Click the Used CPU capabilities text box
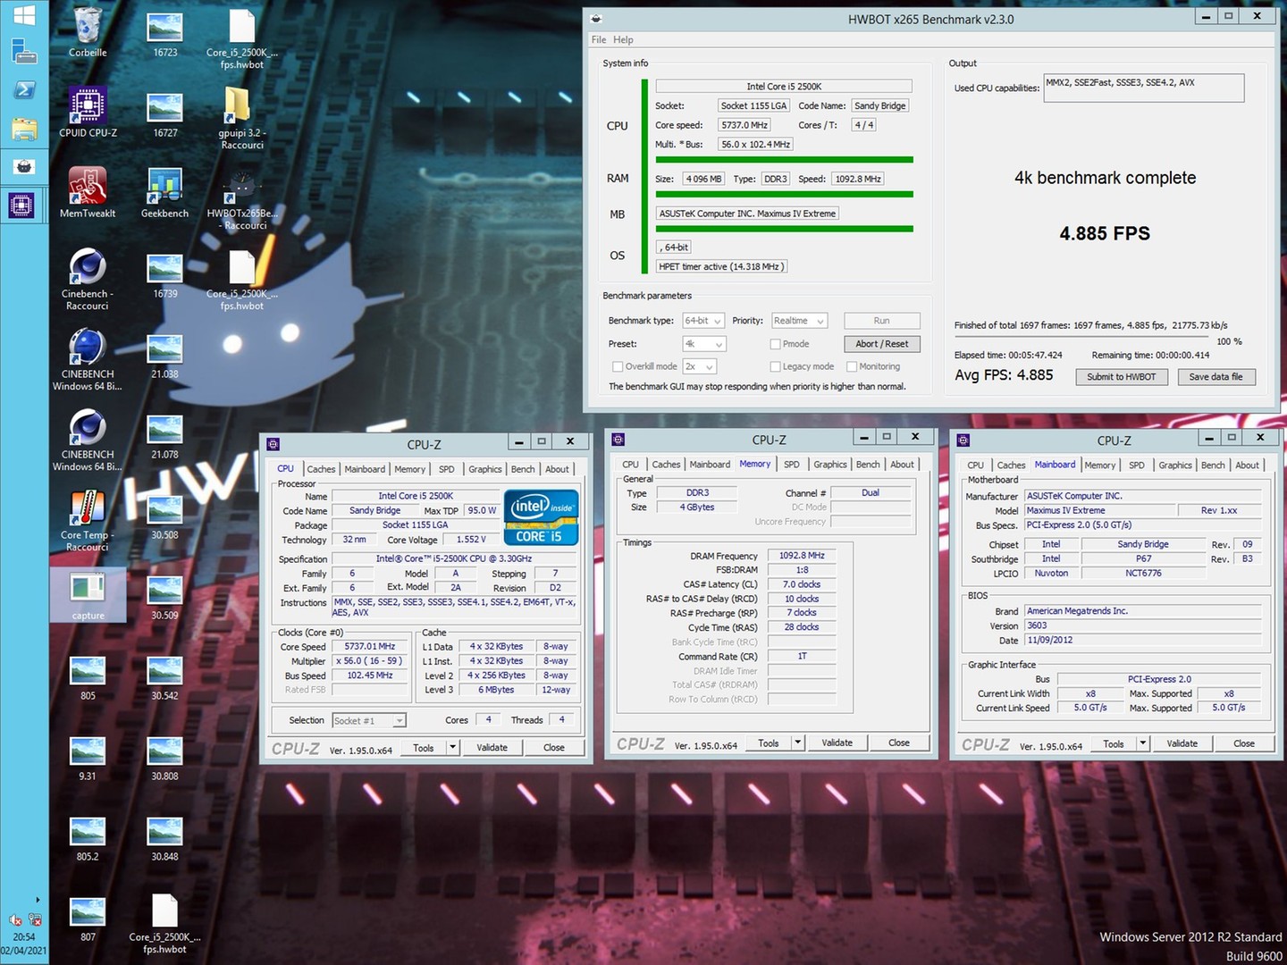 click(x=1144, y=88)
